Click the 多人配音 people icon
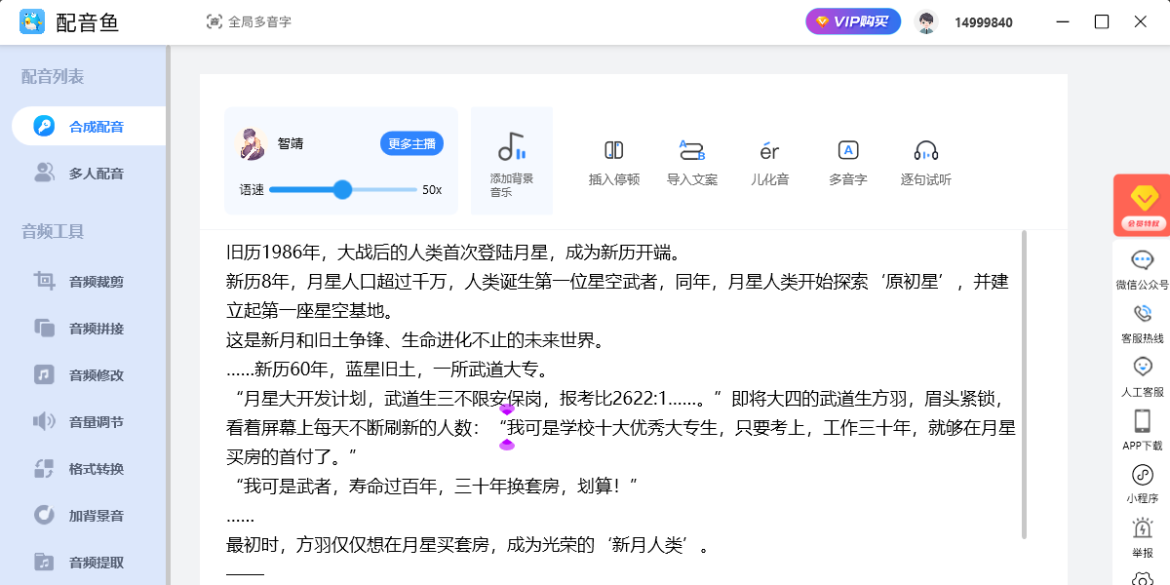 44,174
